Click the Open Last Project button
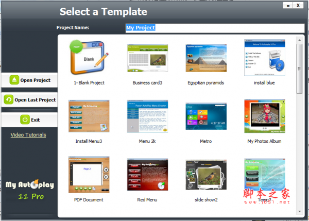This screenshot has height=221, width=309. pos(29,100)
